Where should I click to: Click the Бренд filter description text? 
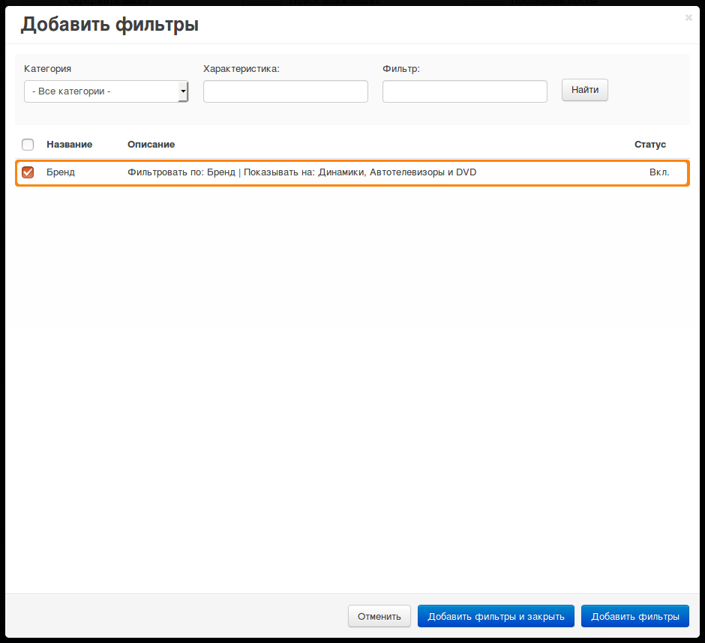[x=301, y=172]
